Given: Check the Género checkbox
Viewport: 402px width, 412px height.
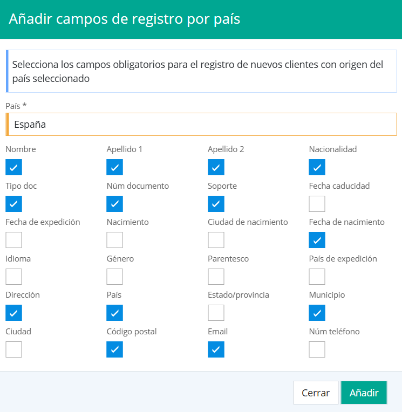Looking at the screenshot, I should point(115,277).
